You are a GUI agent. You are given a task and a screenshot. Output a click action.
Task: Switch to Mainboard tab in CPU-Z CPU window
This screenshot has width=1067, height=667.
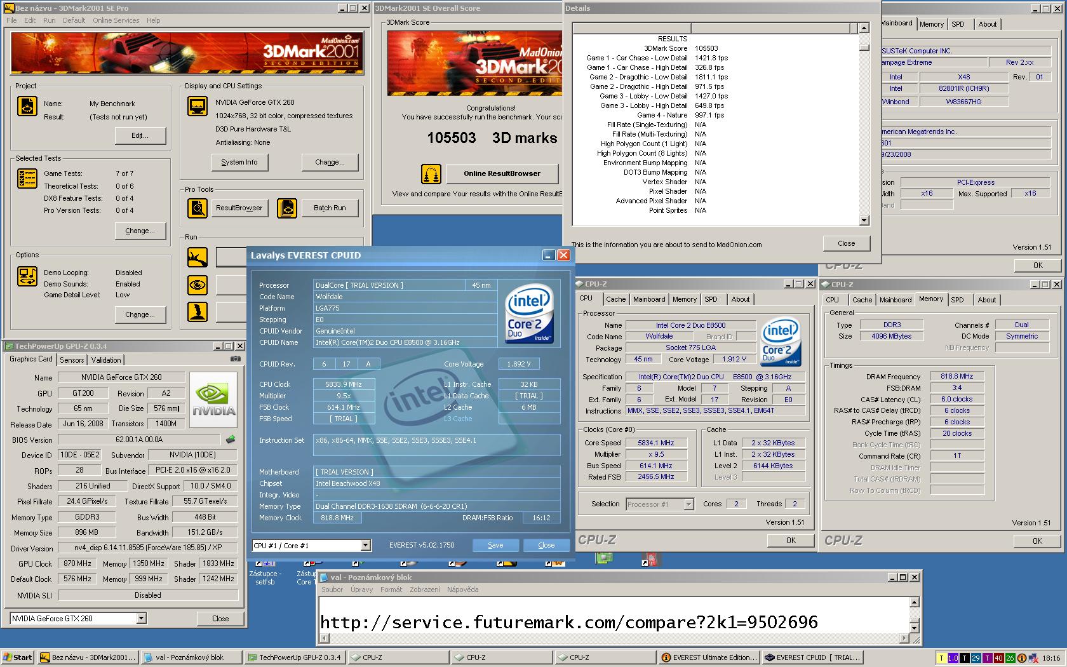[x=649, y=299]
